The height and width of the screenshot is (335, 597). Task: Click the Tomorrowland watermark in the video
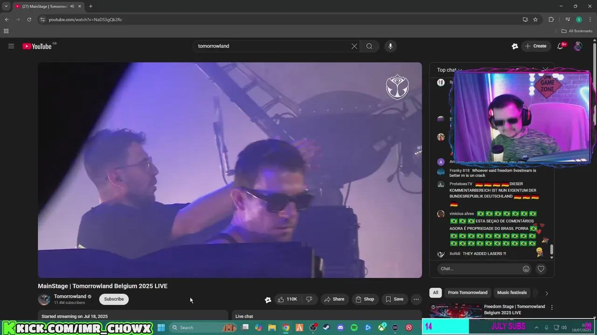(397, 87)
